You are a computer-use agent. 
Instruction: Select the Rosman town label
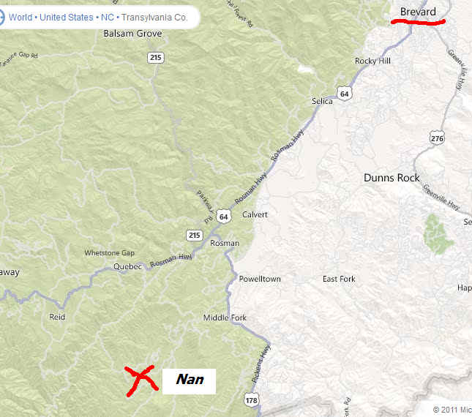tap(225, 243)
